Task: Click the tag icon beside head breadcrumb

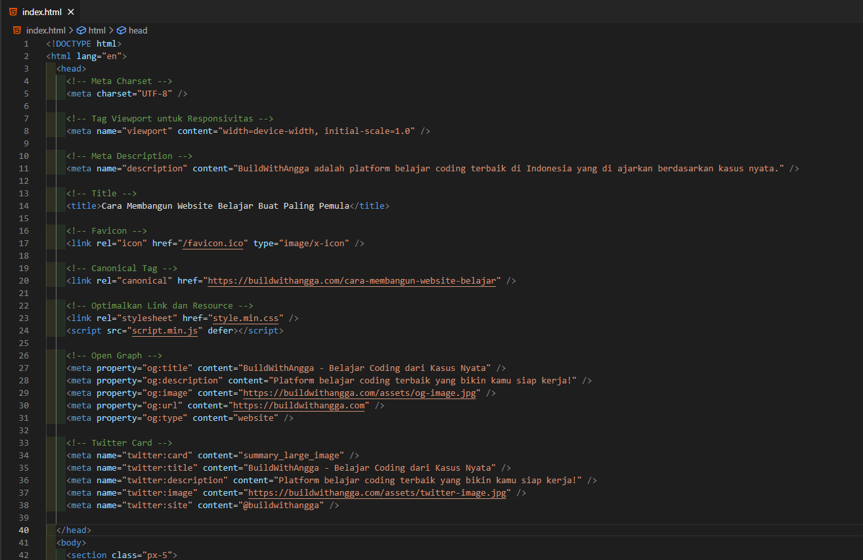Action: click(120, 30)
